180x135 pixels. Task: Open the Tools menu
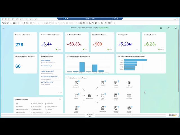pos(27,19)
